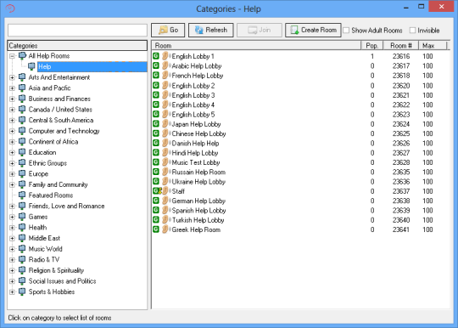Click the monitor icon beside Music World
This screenshot has height=328, width=458.
pos(22,249)
